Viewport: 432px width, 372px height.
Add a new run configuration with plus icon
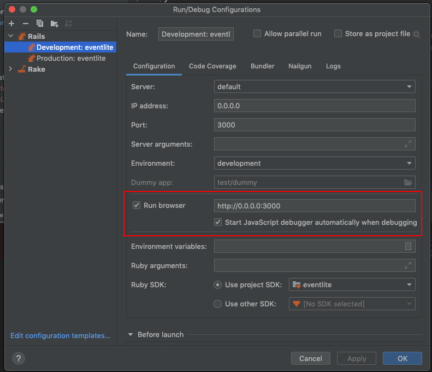point(11,24)
